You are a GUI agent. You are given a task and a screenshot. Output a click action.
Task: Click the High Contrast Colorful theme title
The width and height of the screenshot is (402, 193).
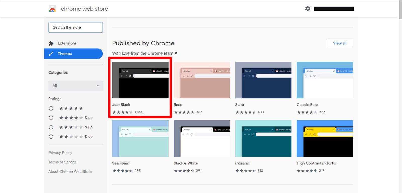tap(316, 163)
